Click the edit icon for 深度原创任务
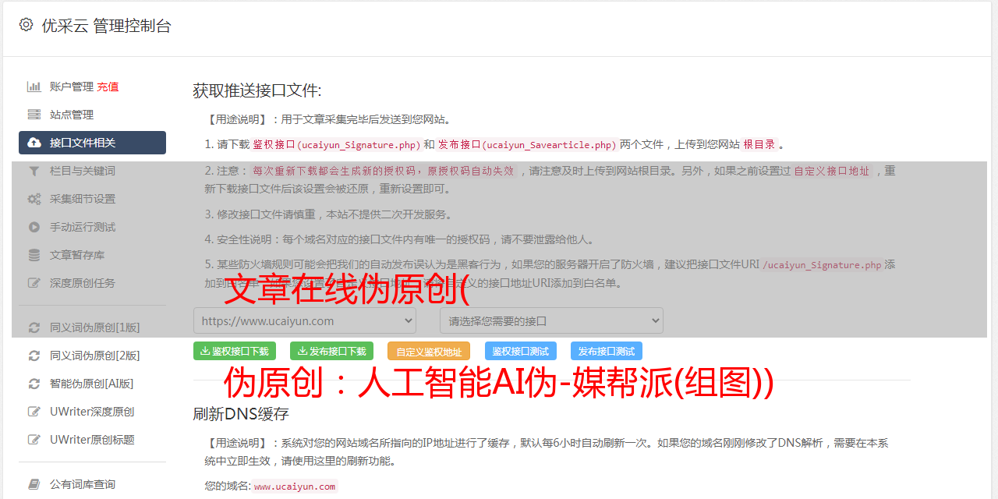The width and height of the screenshot is (998, 499). (x=34, y=283)
